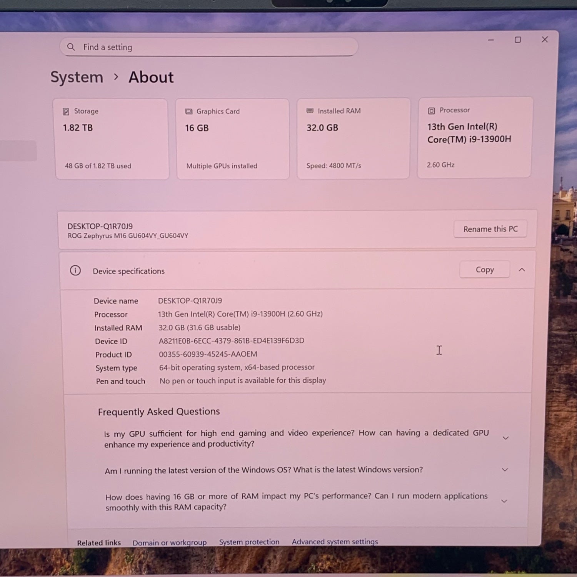Expand the GPU sufficiency FAQ question
The image size is (577, 577).
point(505,438)
